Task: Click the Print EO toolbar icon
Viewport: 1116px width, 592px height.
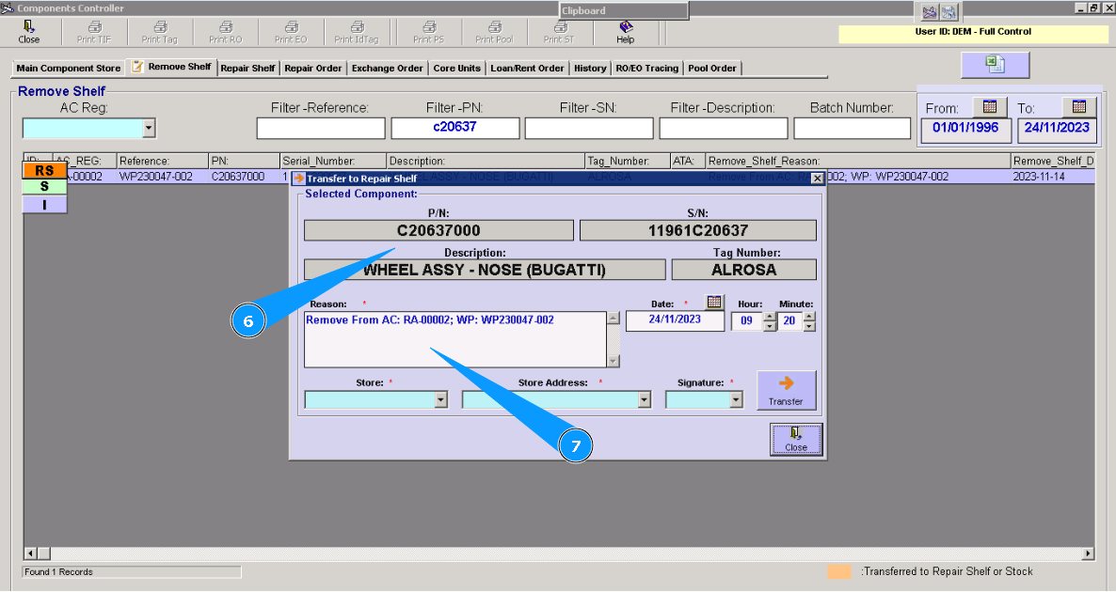Action: [291, 32]
